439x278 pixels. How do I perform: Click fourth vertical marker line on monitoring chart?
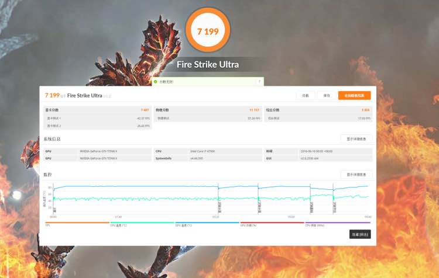(310, 199)
